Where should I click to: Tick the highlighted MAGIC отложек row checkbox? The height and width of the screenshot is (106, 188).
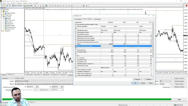(76, 46)
